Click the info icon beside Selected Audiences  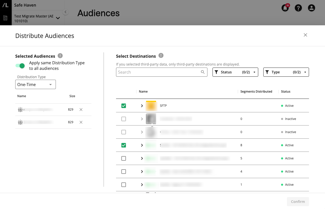pyautogui.click(x=60, y=56)
